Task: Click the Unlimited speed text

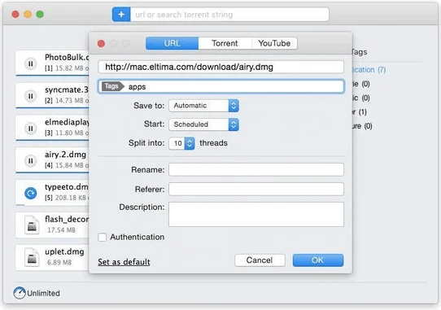Action: click(43, 293)
